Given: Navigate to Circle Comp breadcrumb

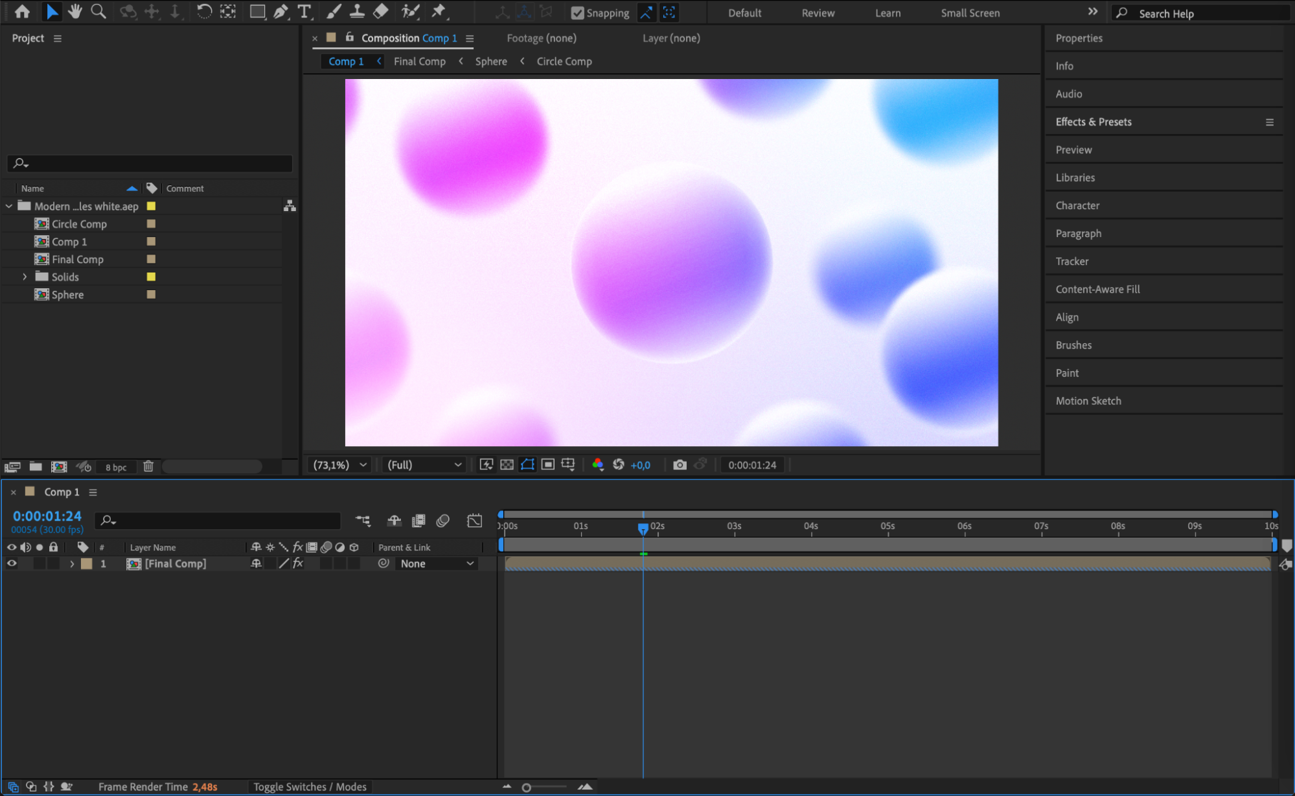Looking at the screenshot, I should [x=564, y=61].
